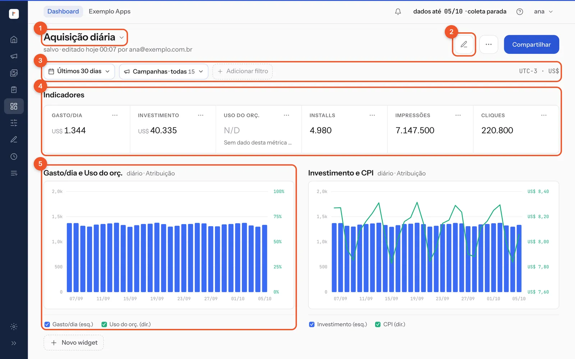This screenshot has height=359, width=575.
Task: Open the ana user menu
Action: (543, 11)
